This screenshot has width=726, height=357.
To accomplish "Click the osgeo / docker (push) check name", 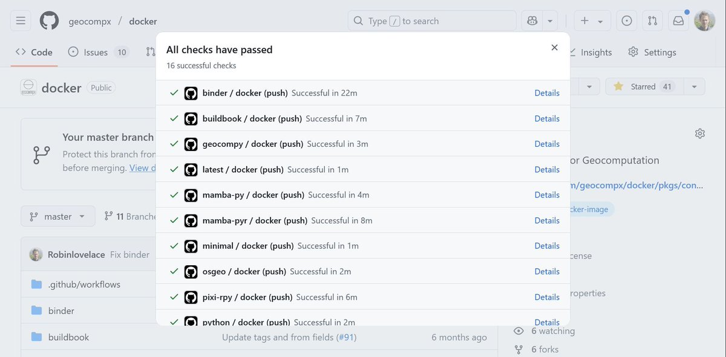I will point(244,272).
